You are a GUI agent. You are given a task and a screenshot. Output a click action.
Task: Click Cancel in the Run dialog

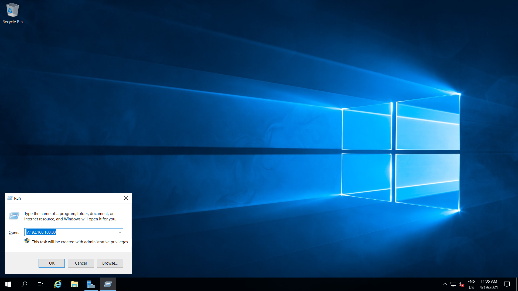pos(81,263)
